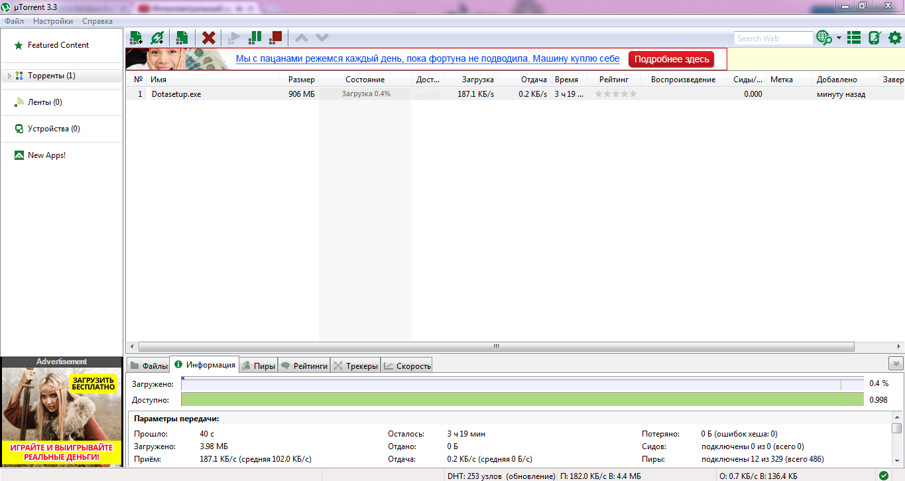Image resolution: width=905 pixels, height=481 pixels.
Task: Click the upload speed status bar entry
Action: pos(758,476)
